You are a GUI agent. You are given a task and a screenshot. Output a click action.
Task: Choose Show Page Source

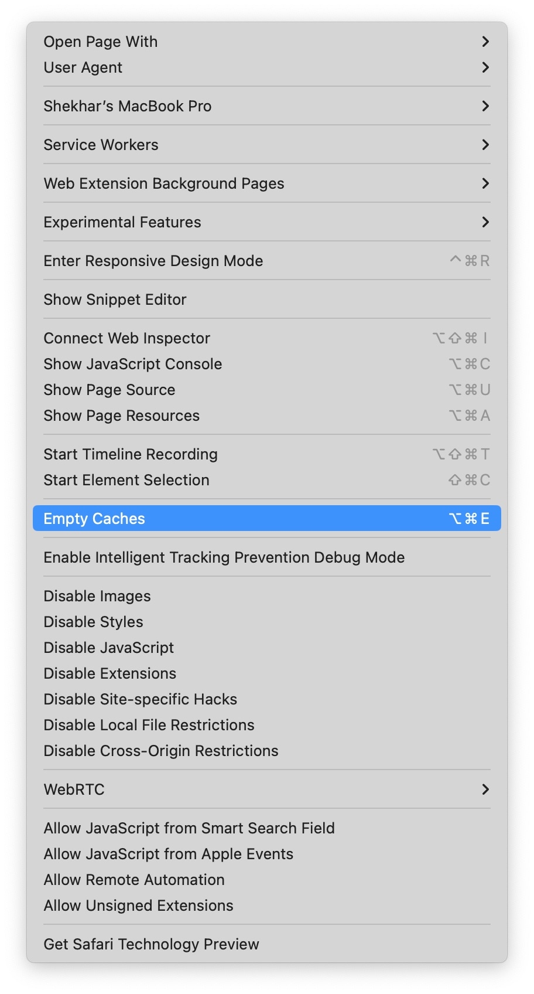(x=266, y=390)
